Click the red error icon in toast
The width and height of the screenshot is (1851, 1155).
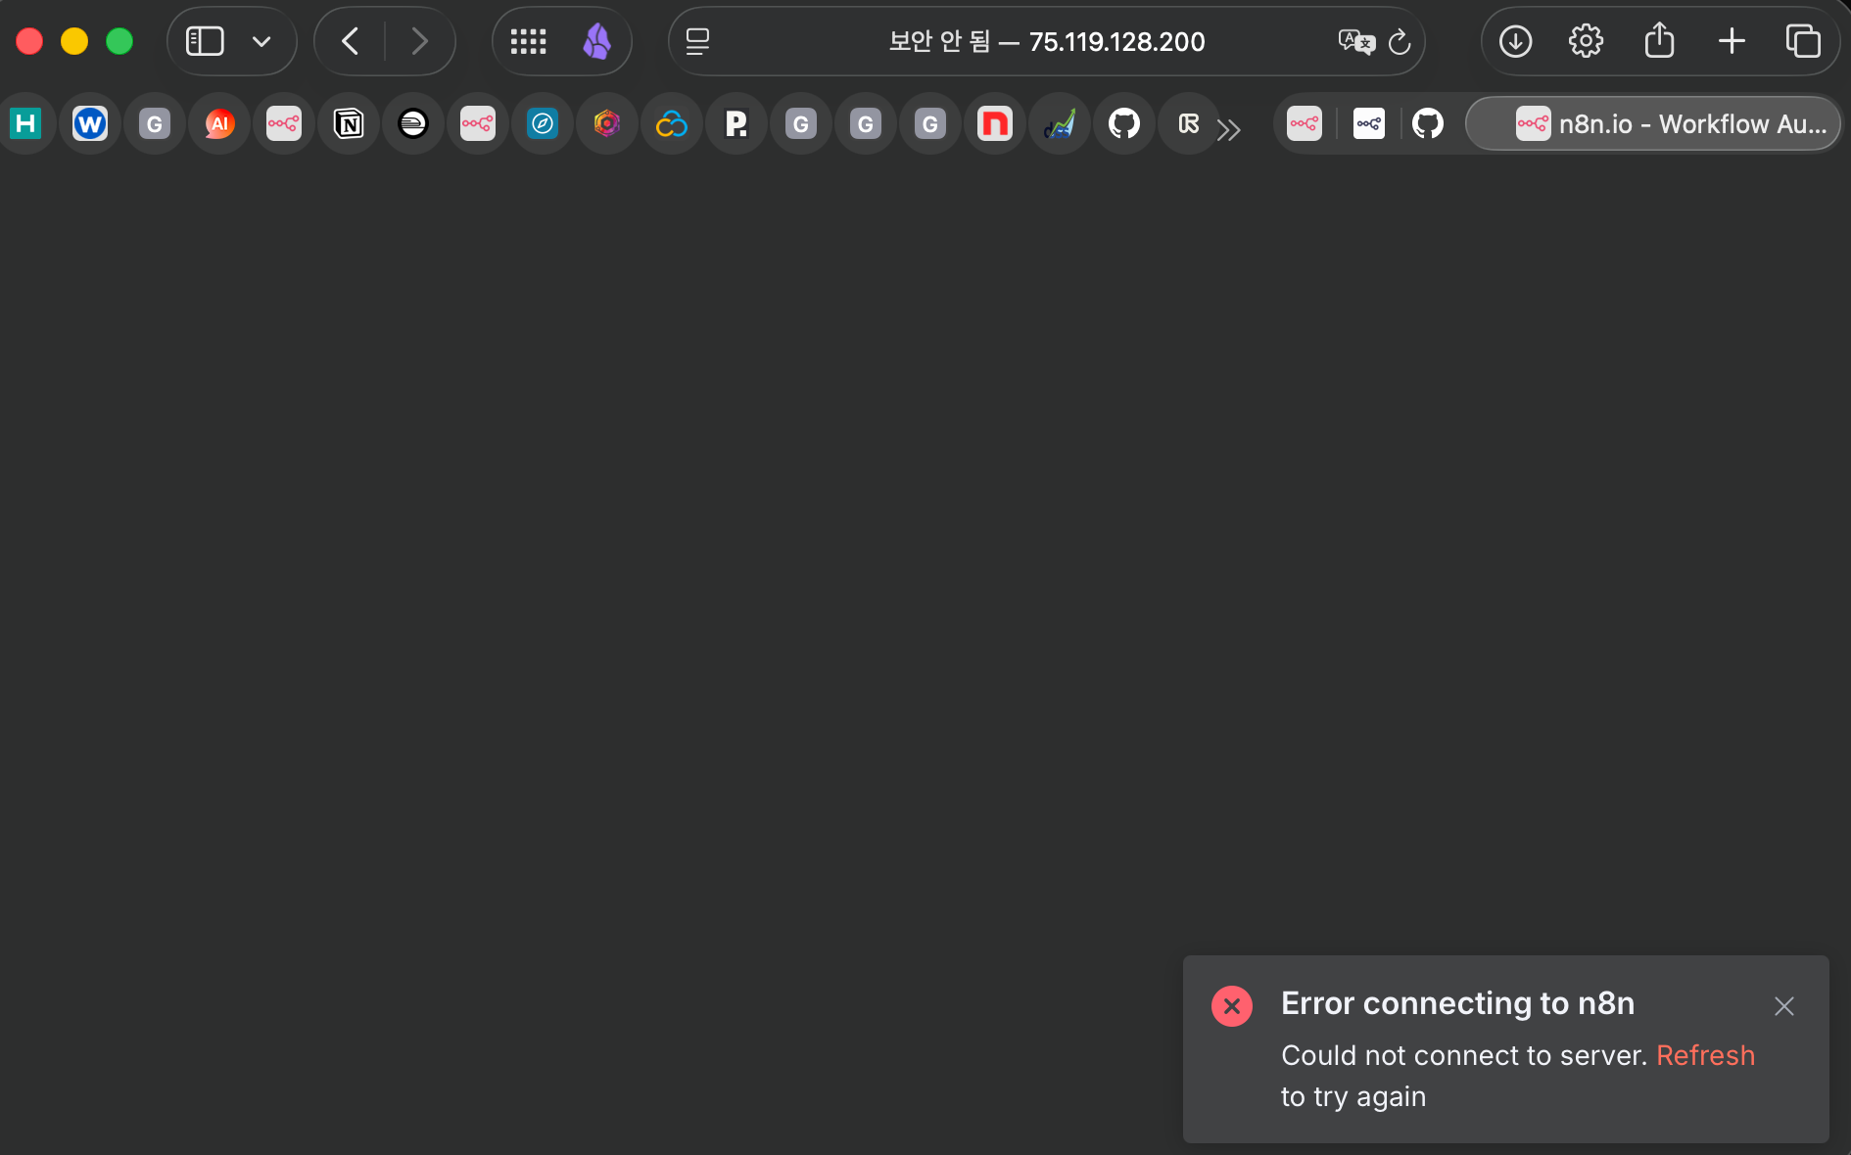pos(1232,1006)
